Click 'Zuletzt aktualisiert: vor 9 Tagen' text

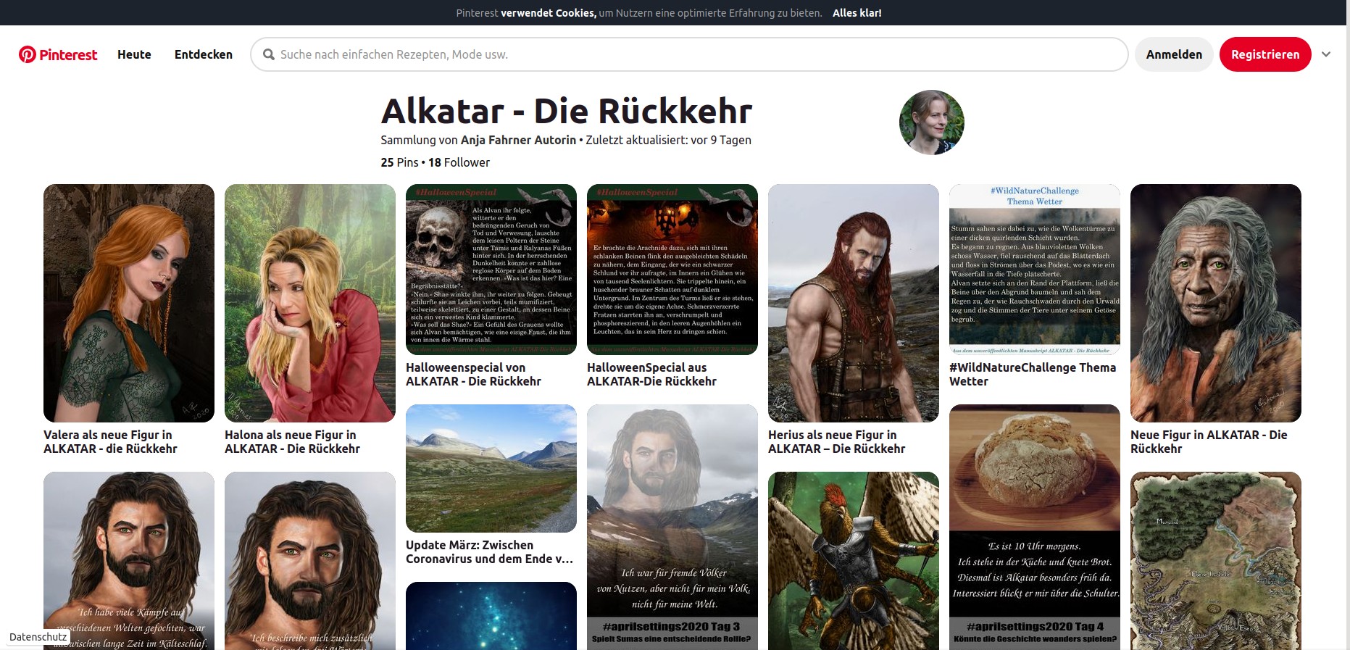click(668, 140)
